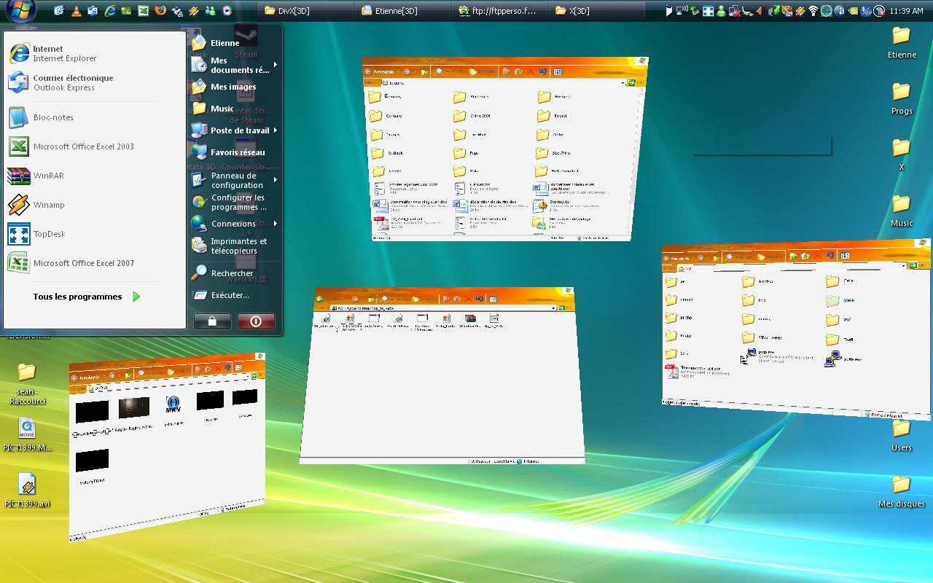Click Messenger buddy tray icon

pyautogui.click(x=721, y=11)
